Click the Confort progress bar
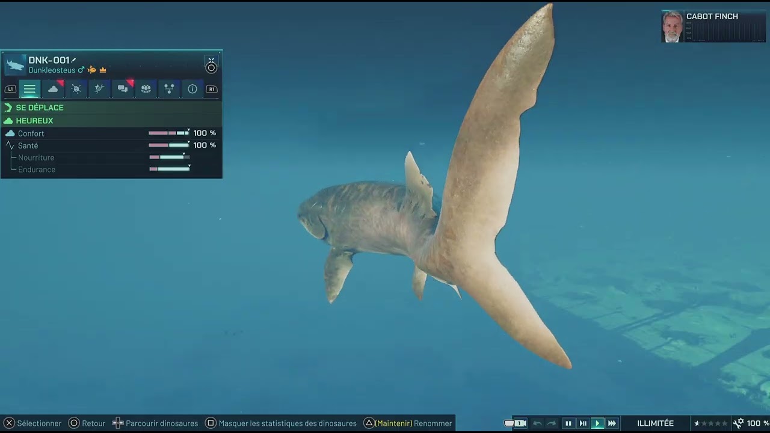Viewport: 770px width, 433px height. tap(169, 133)
